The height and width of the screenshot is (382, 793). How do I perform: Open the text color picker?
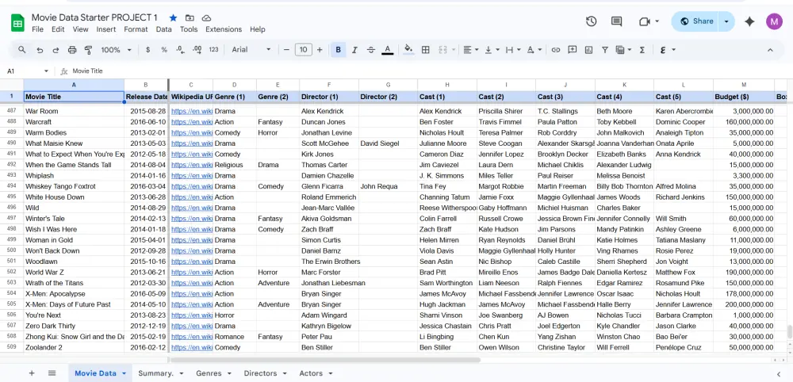pos(388,50)
